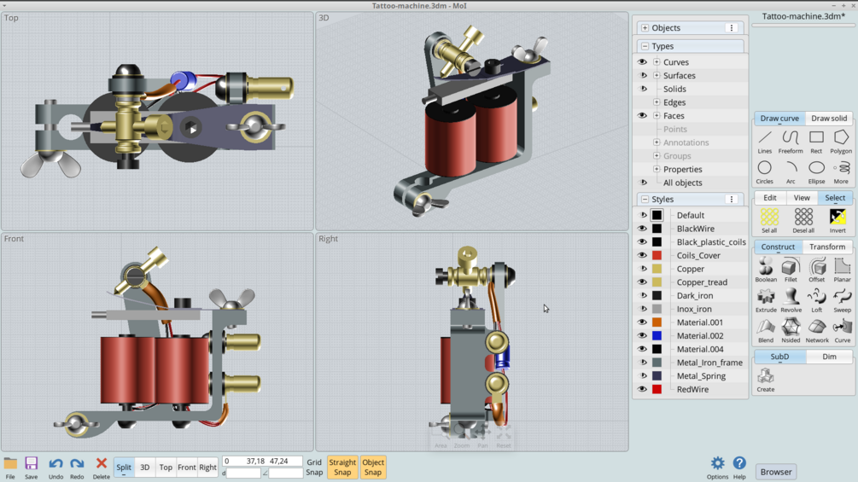Toggle visibility eye for Curves
The width and height of the screenshot is (858, 482).
pyautogui.click(x=642, y=62)
